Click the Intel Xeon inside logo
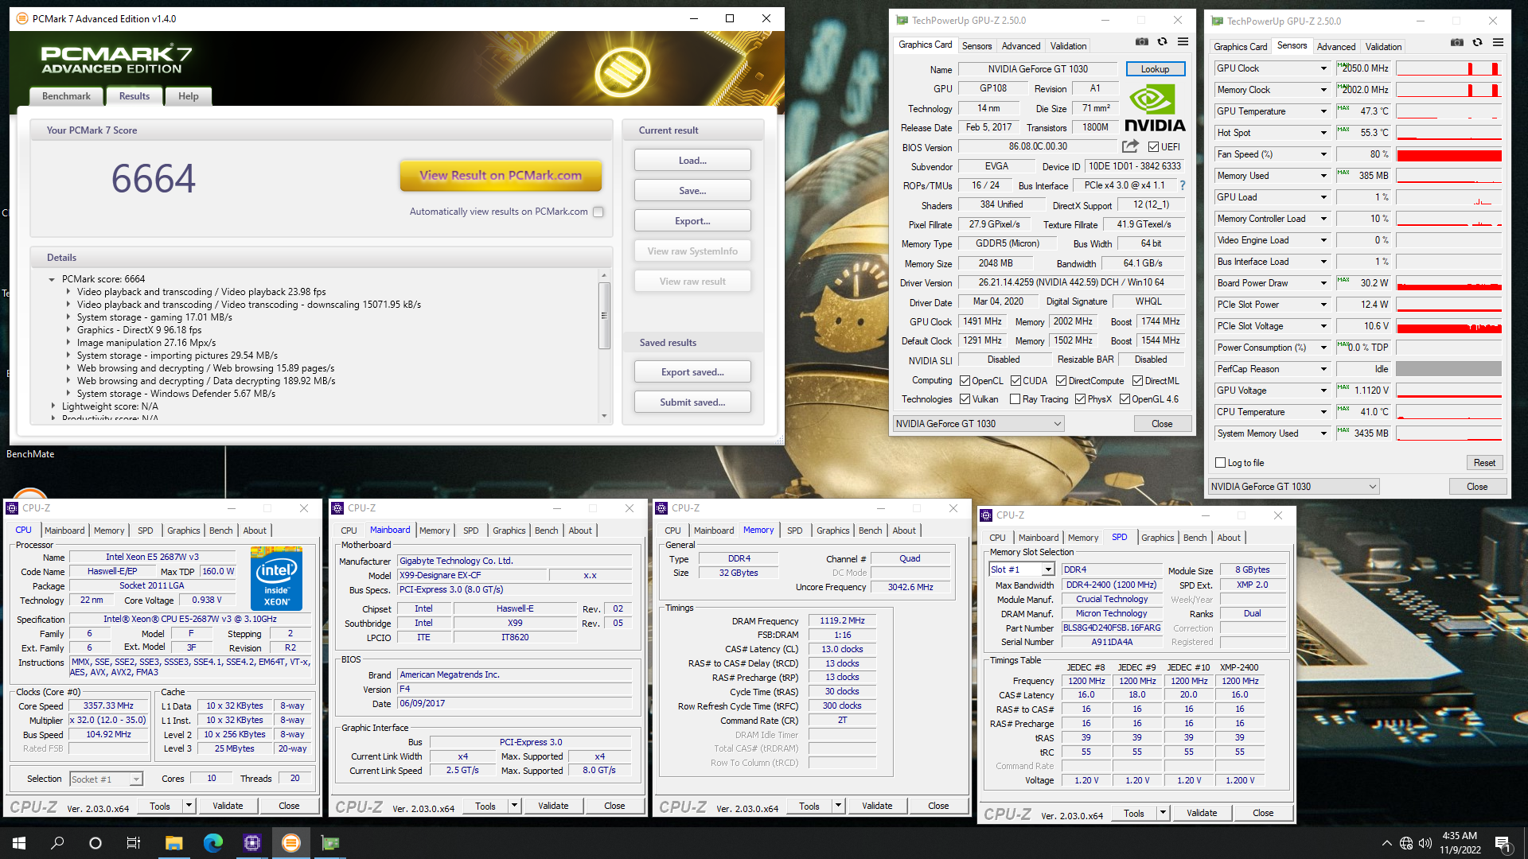Viewport: 1528px width, 859px height. 276,578
